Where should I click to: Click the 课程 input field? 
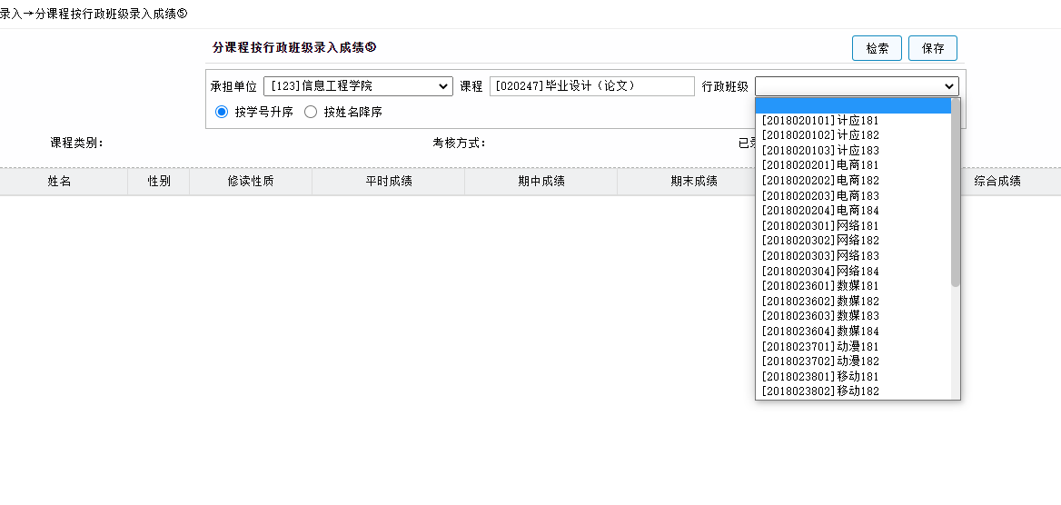tap(591, 86)
